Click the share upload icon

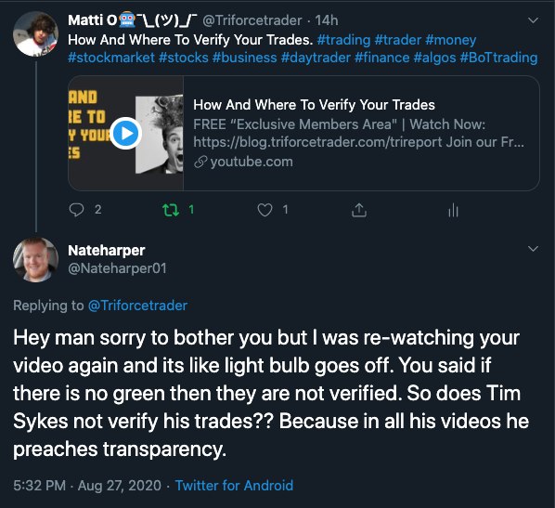pos(359,210)
